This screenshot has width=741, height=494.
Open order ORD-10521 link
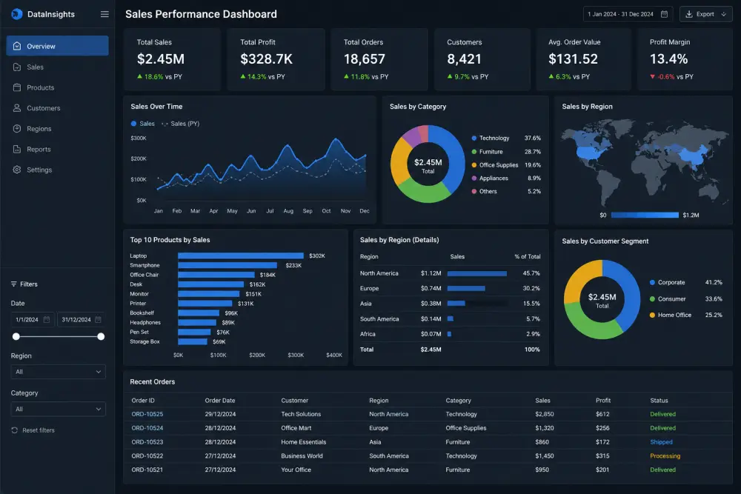point(147,470)
